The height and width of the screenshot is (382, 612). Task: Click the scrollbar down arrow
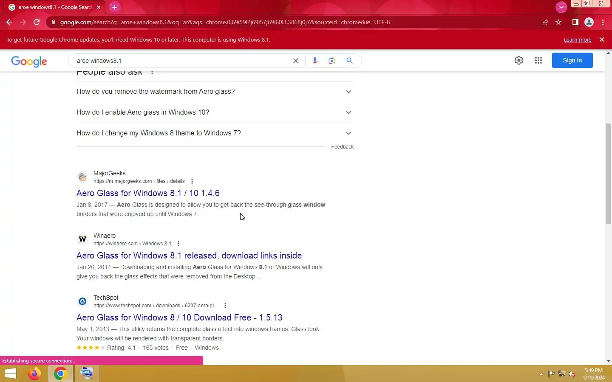click(x=608, y=361)
